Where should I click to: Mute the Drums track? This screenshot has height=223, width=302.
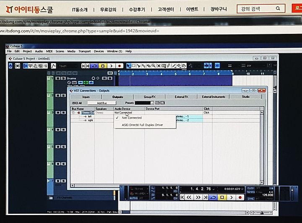[58, 78]
